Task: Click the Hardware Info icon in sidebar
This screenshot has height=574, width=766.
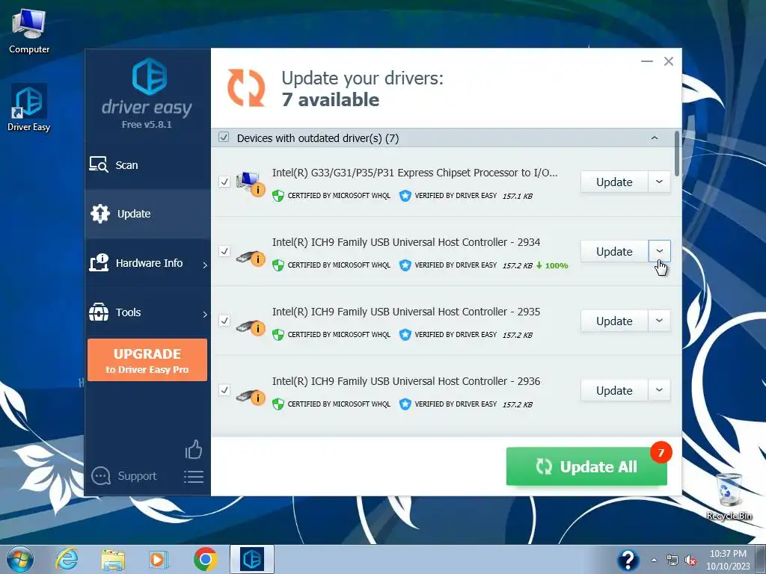Action: coord(99,262)
